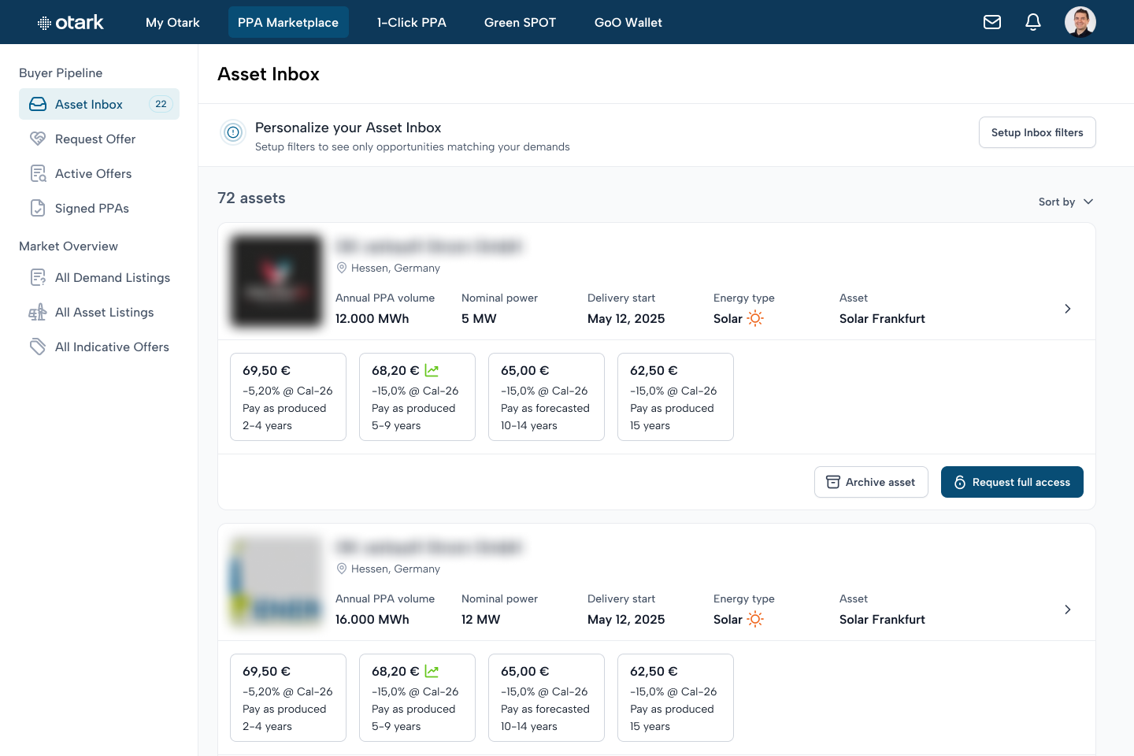Viewport: 1134px width, 756px height.
Task: Navigate to Active Offers
Action: pyautogui.click(x=99, y=173)
